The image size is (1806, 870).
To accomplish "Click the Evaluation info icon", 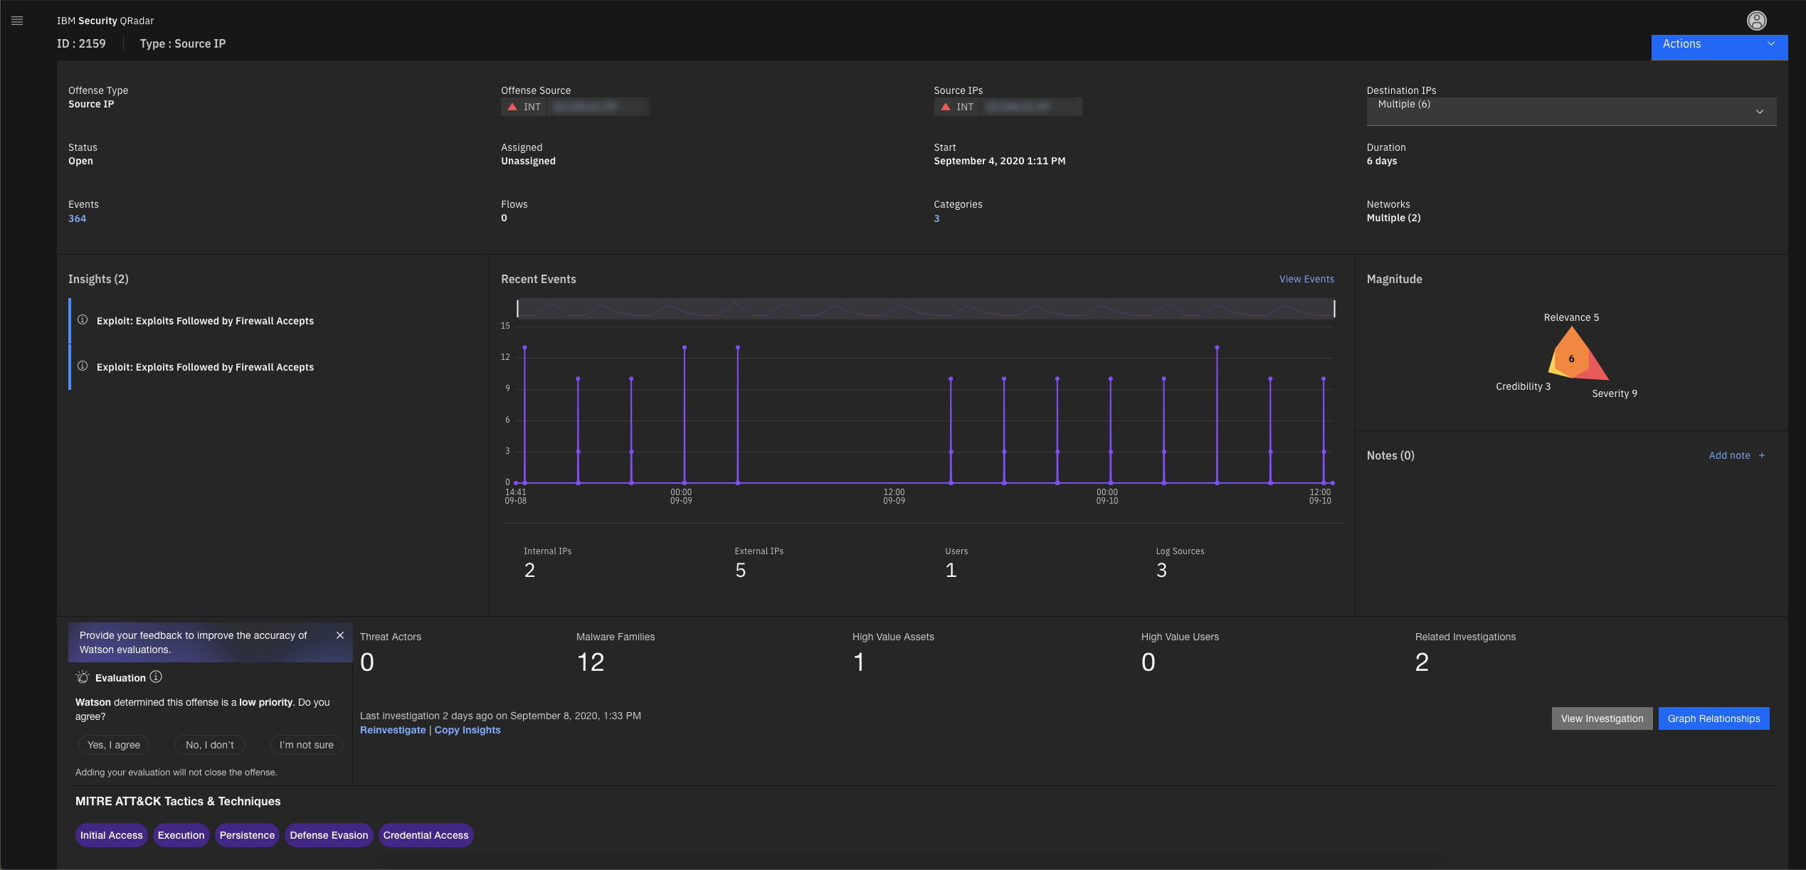I will tap(157, 677).
